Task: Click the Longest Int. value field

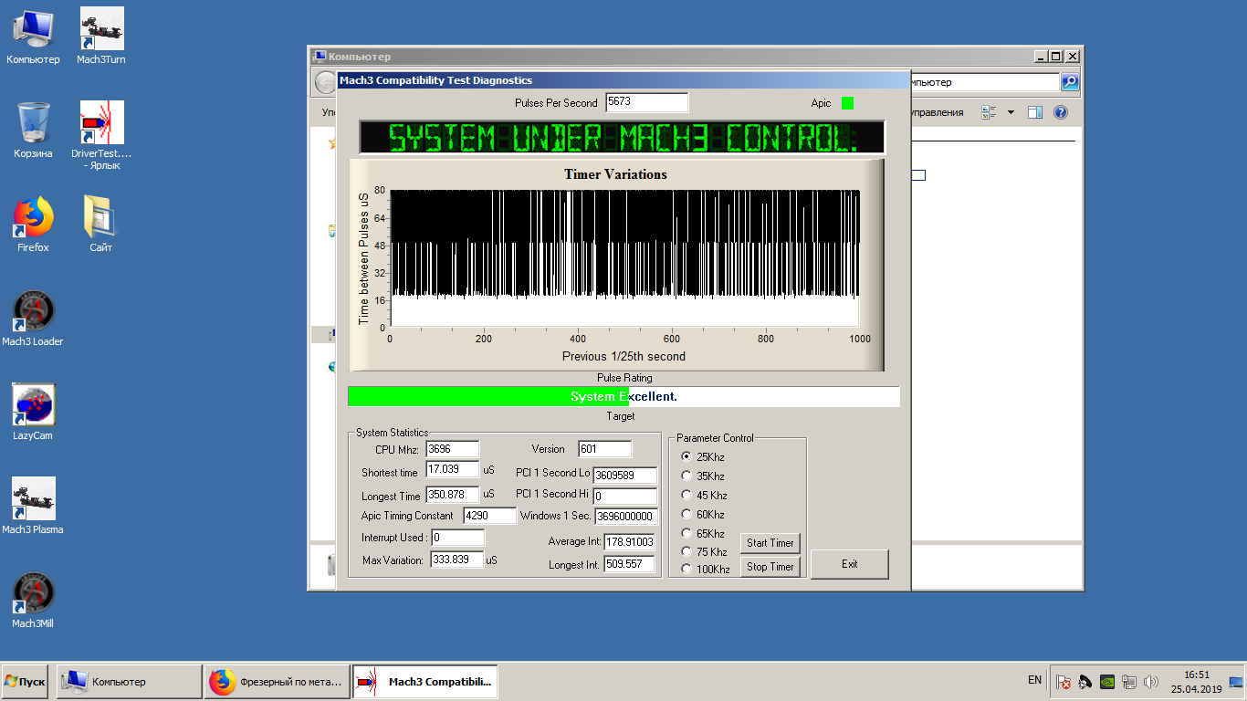Action: coord(629,564)
